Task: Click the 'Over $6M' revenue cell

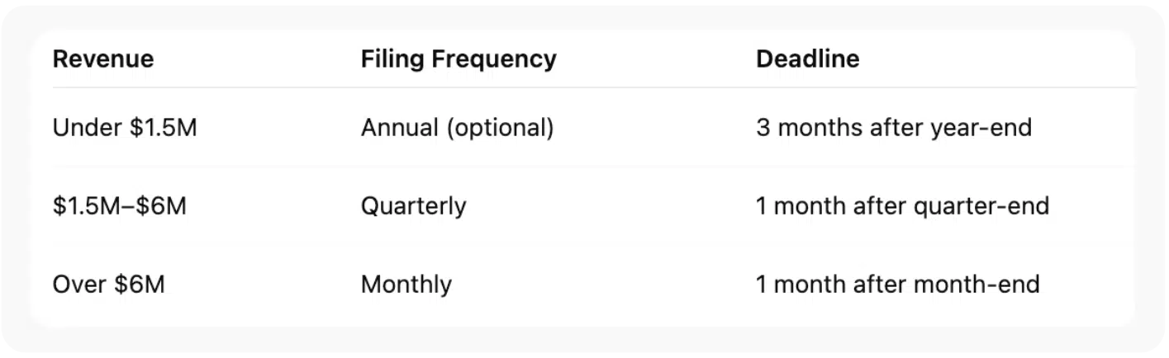Action: coord(109,285)
